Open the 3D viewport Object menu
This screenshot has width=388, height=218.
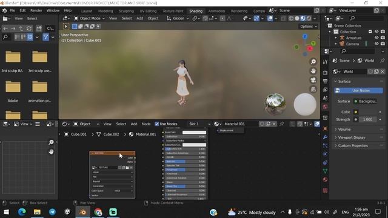153,18
